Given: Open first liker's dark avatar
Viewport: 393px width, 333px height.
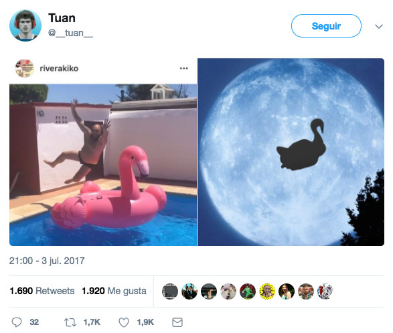Looking at the screenshot, I should click(170, 291).
